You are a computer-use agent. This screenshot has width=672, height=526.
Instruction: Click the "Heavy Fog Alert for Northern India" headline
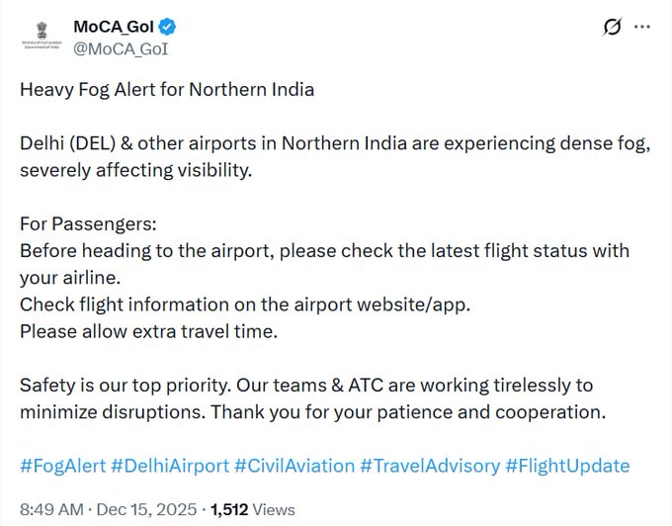point(167,90)
